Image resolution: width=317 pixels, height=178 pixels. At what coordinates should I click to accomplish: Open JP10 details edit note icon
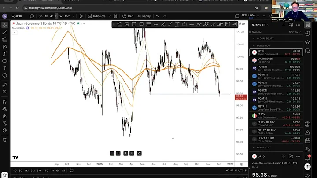click(291, 156)
